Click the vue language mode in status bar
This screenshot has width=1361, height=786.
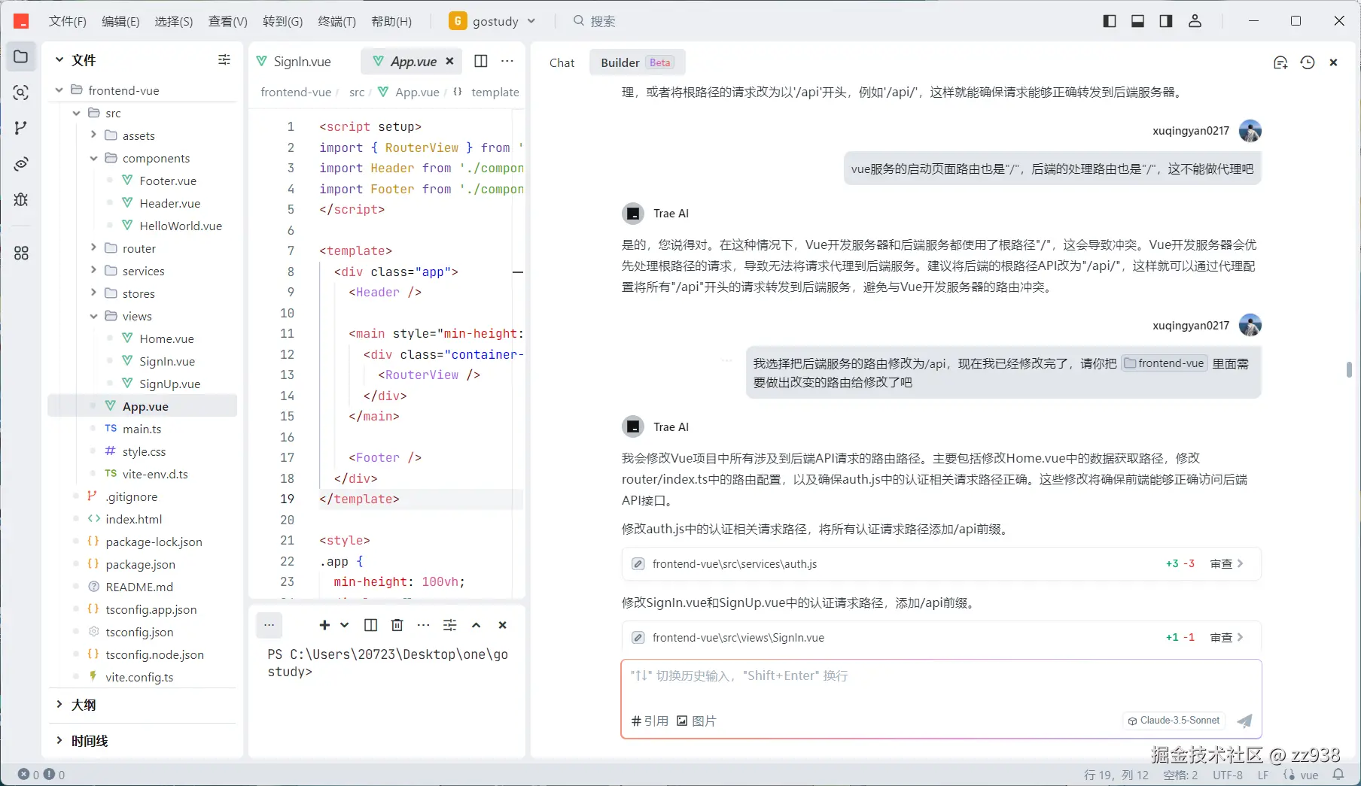point(1309,775)
